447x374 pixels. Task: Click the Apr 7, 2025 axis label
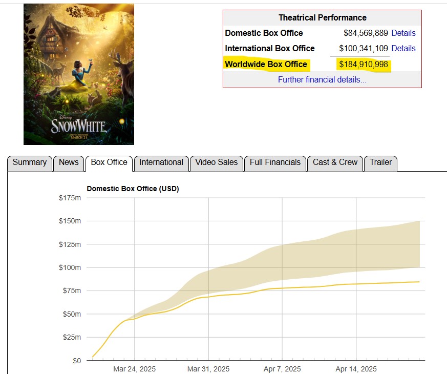click(x=282, y=369)
